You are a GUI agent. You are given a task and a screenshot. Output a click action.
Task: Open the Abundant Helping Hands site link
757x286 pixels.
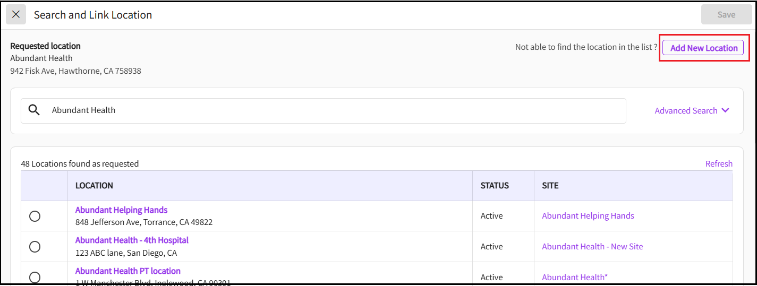(x=588, y=216)
